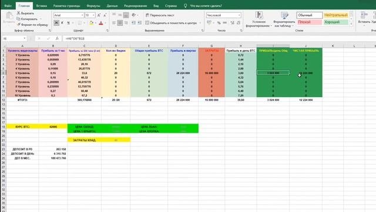Align text left
Image resolution: width=376 pixels, height=212 pixels.
click(x=114, y=23)
